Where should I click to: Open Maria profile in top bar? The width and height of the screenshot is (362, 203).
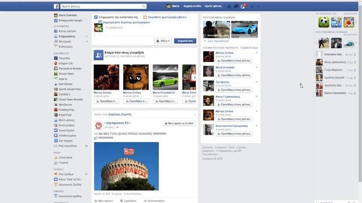click(173, 6)
